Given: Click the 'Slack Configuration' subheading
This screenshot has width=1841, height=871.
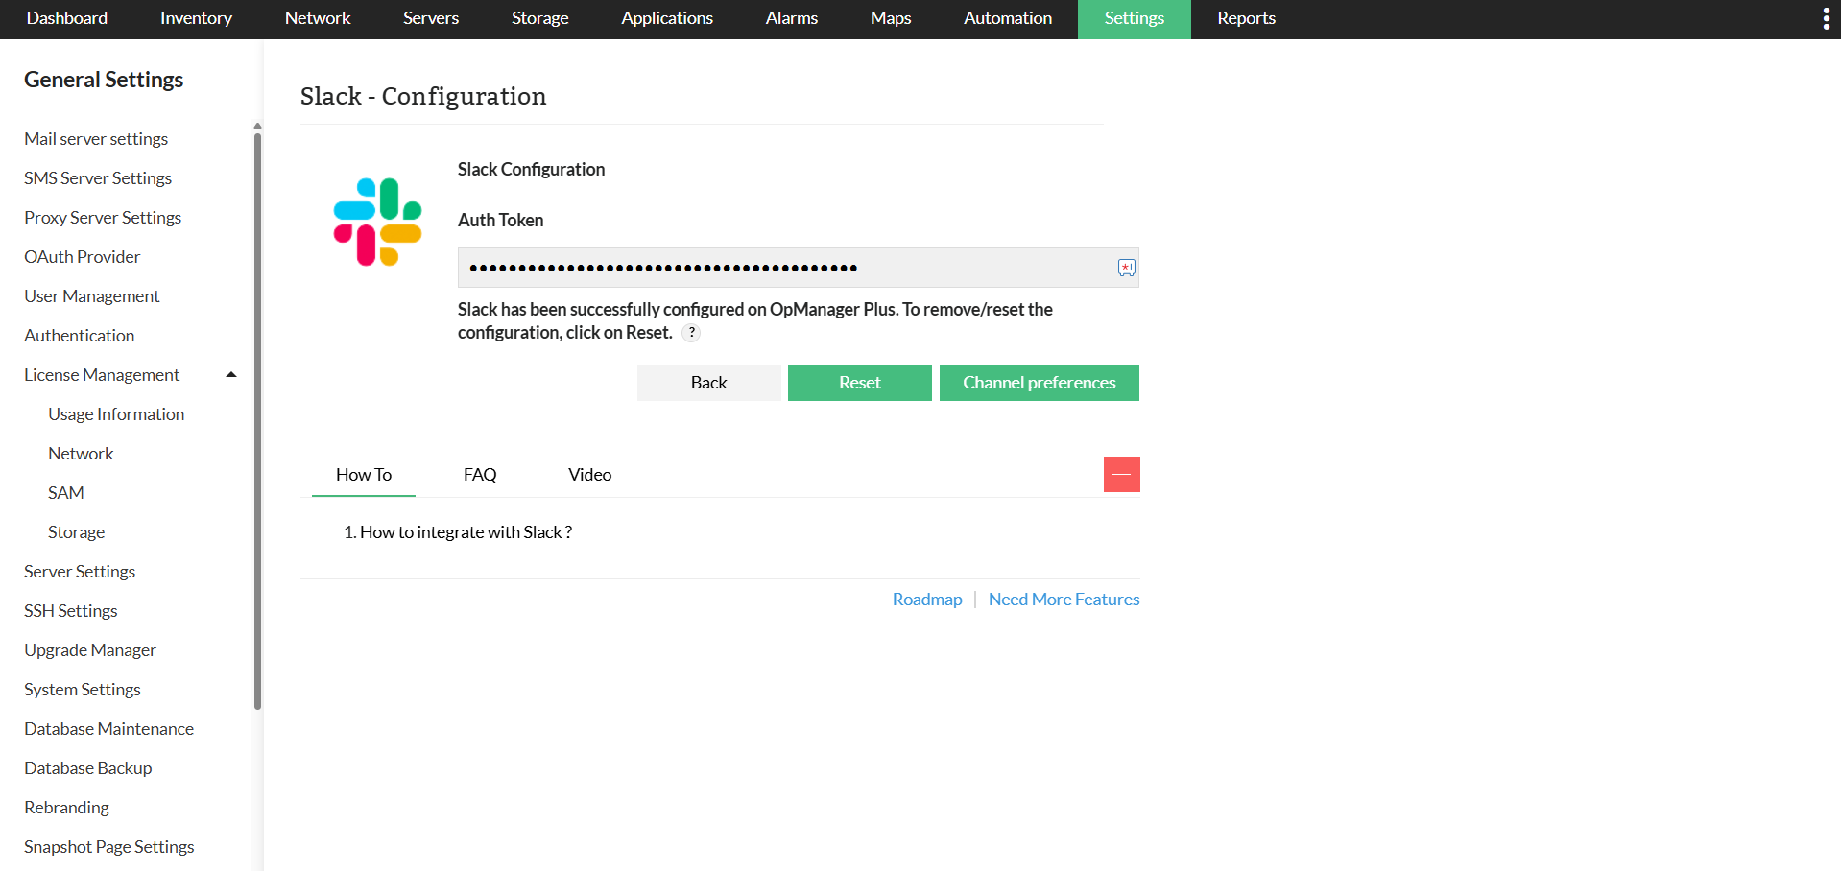Looking at the screenshot, I should (x=532, y=170).
